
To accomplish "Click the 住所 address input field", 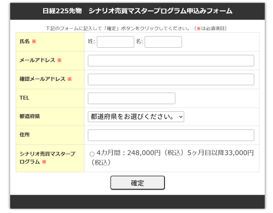I will [x=171, y=135].
